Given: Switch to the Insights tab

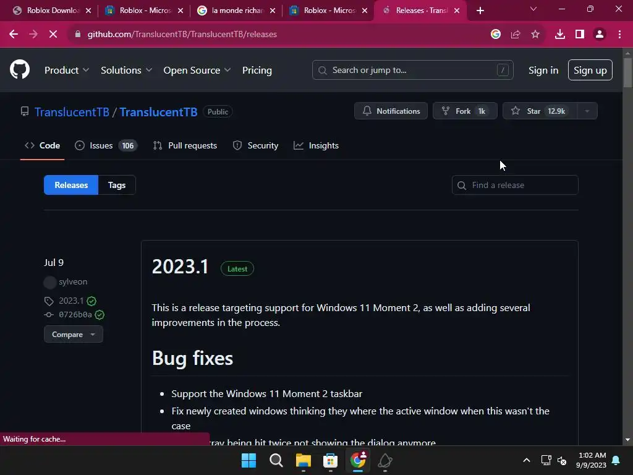Looking at the screenshot, I should (x=316, y=145).
